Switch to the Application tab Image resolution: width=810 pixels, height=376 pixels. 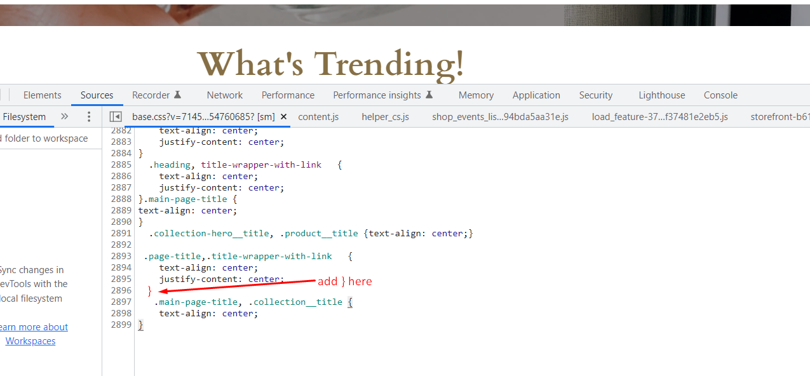point(536,95)
